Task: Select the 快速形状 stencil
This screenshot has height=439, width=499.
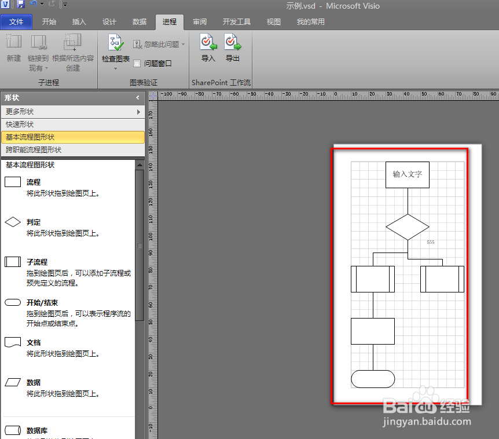Action: [73, 125]
